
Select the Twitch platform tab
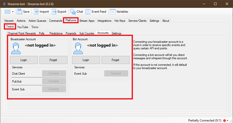(10, 27)
